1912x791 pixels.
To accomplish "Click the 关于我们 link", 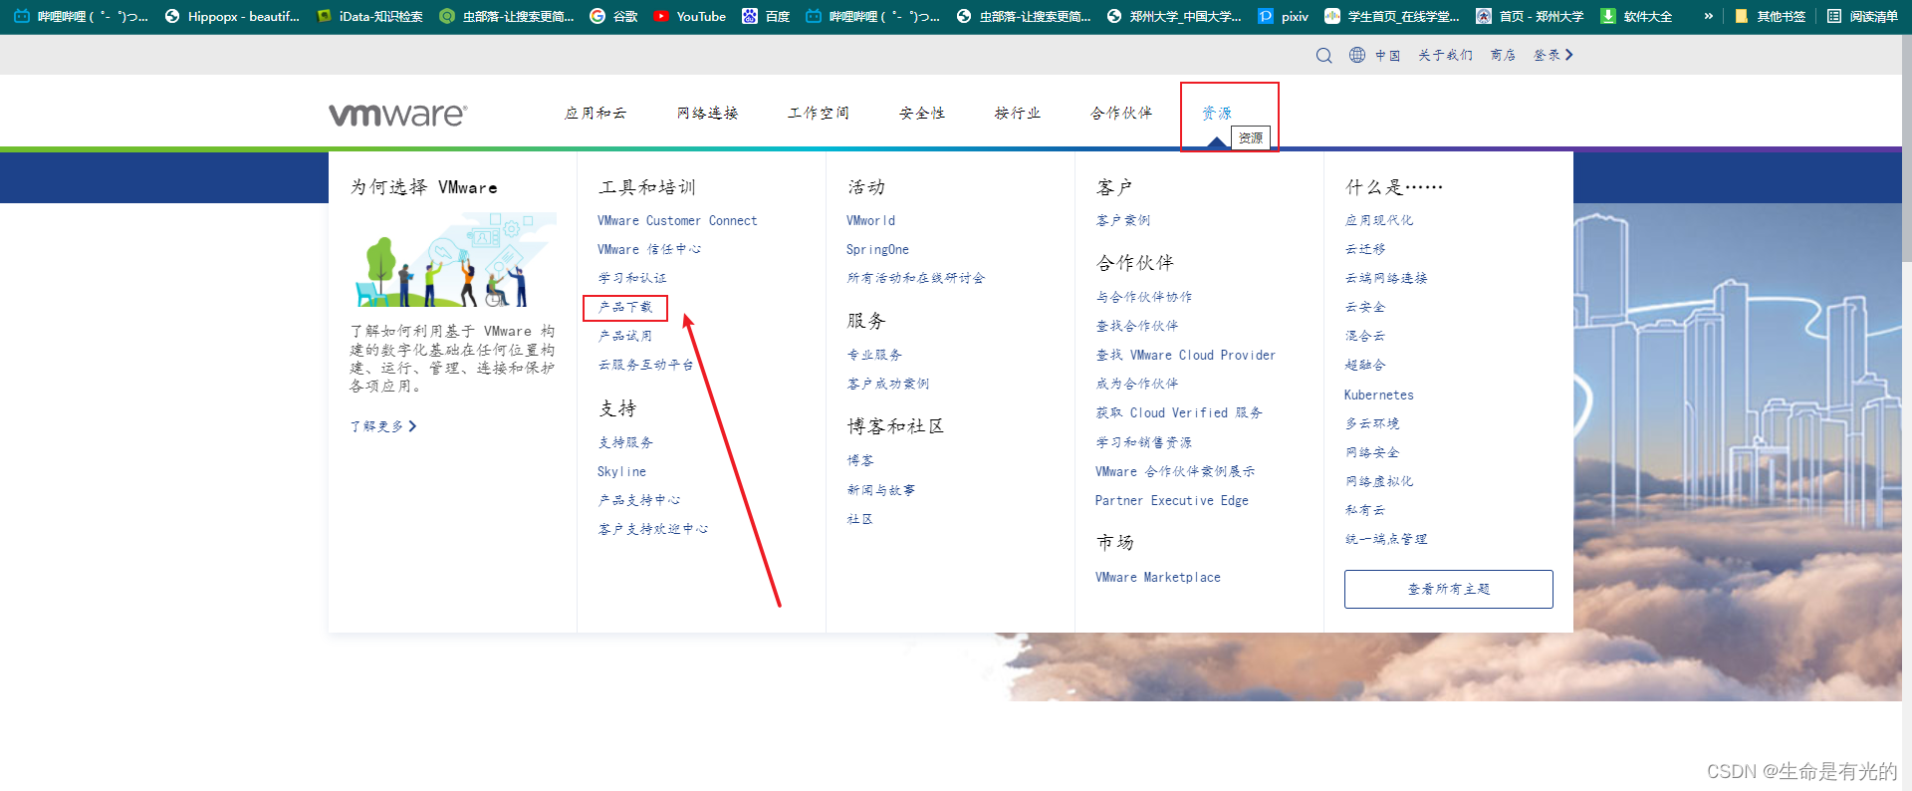I will 1446,56.
